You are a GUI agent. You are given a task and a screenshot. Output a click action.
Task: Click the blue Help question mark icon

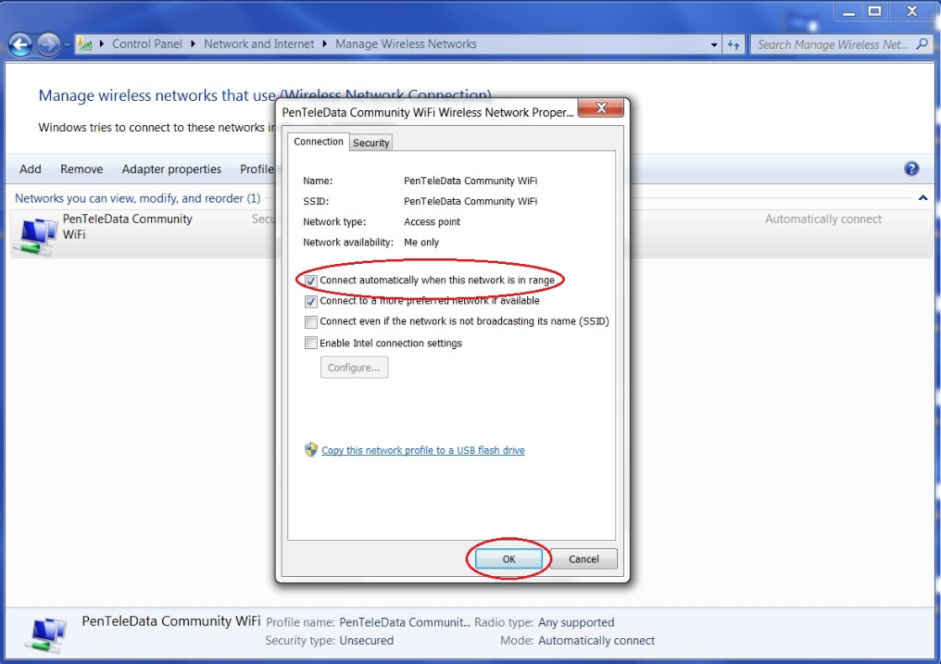(x=911, y=169)
